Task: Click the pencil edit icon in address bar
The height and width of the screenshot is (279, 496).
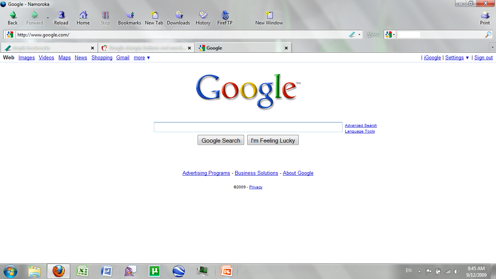Action: [x=352, y=34]
